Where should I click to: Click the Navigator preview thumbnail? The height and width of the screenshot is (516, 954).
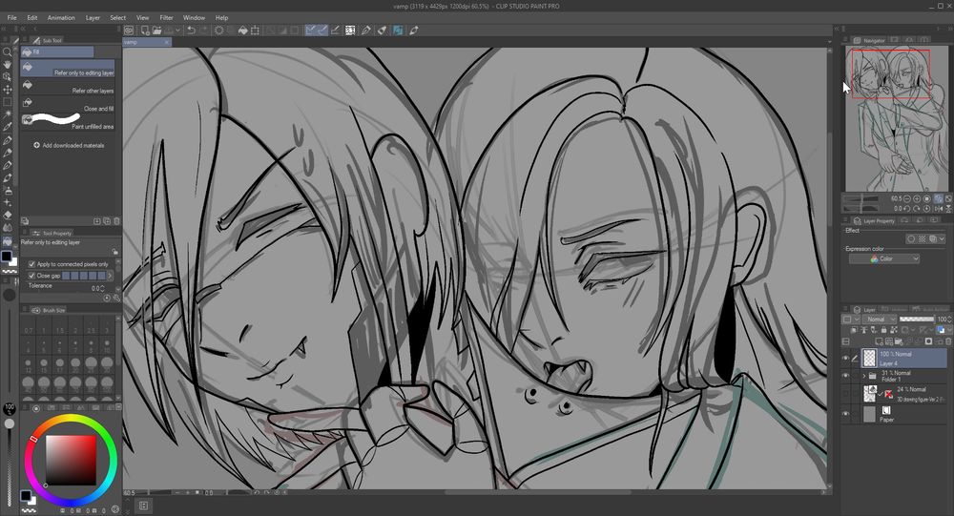[x=896, y=118]
